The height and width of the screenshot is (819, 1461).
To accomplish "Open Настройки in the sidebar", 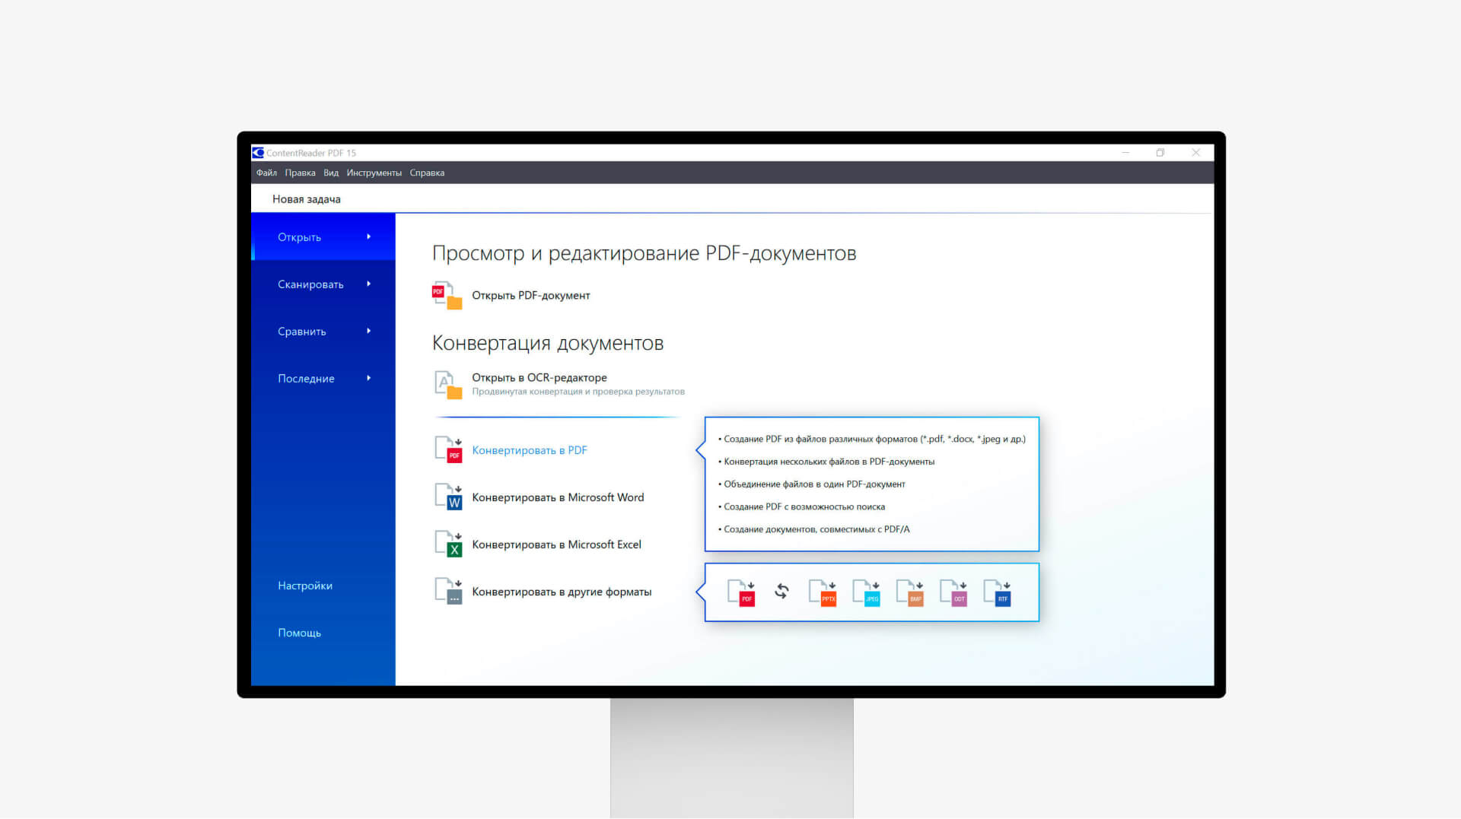I will [304, 586].
